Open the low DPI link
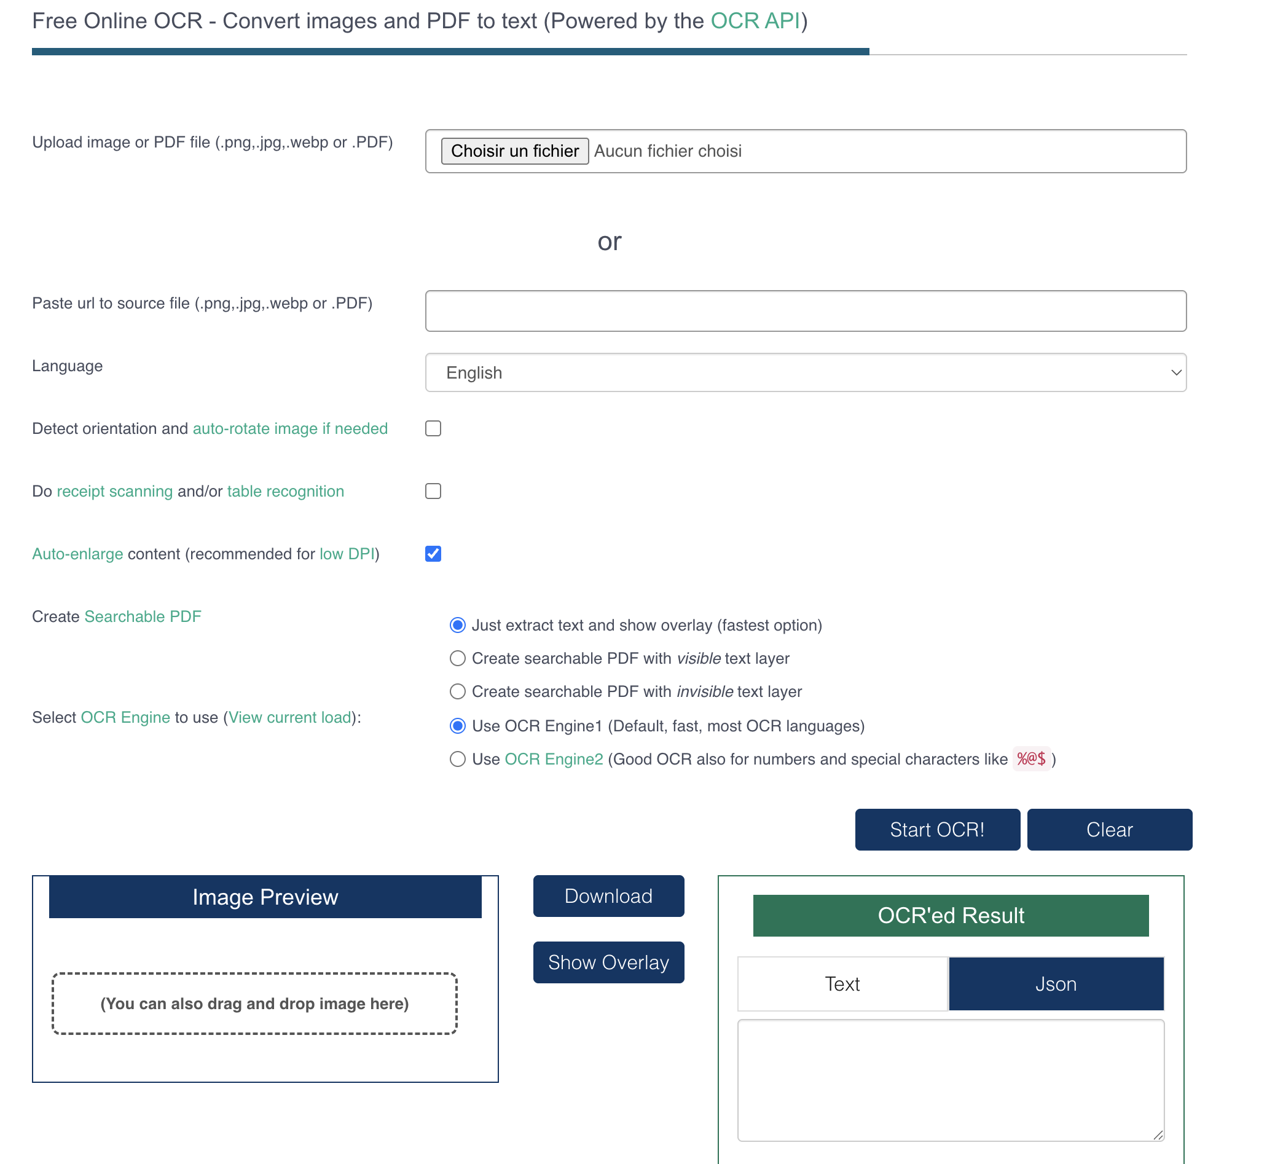 (x=347, y=554)
